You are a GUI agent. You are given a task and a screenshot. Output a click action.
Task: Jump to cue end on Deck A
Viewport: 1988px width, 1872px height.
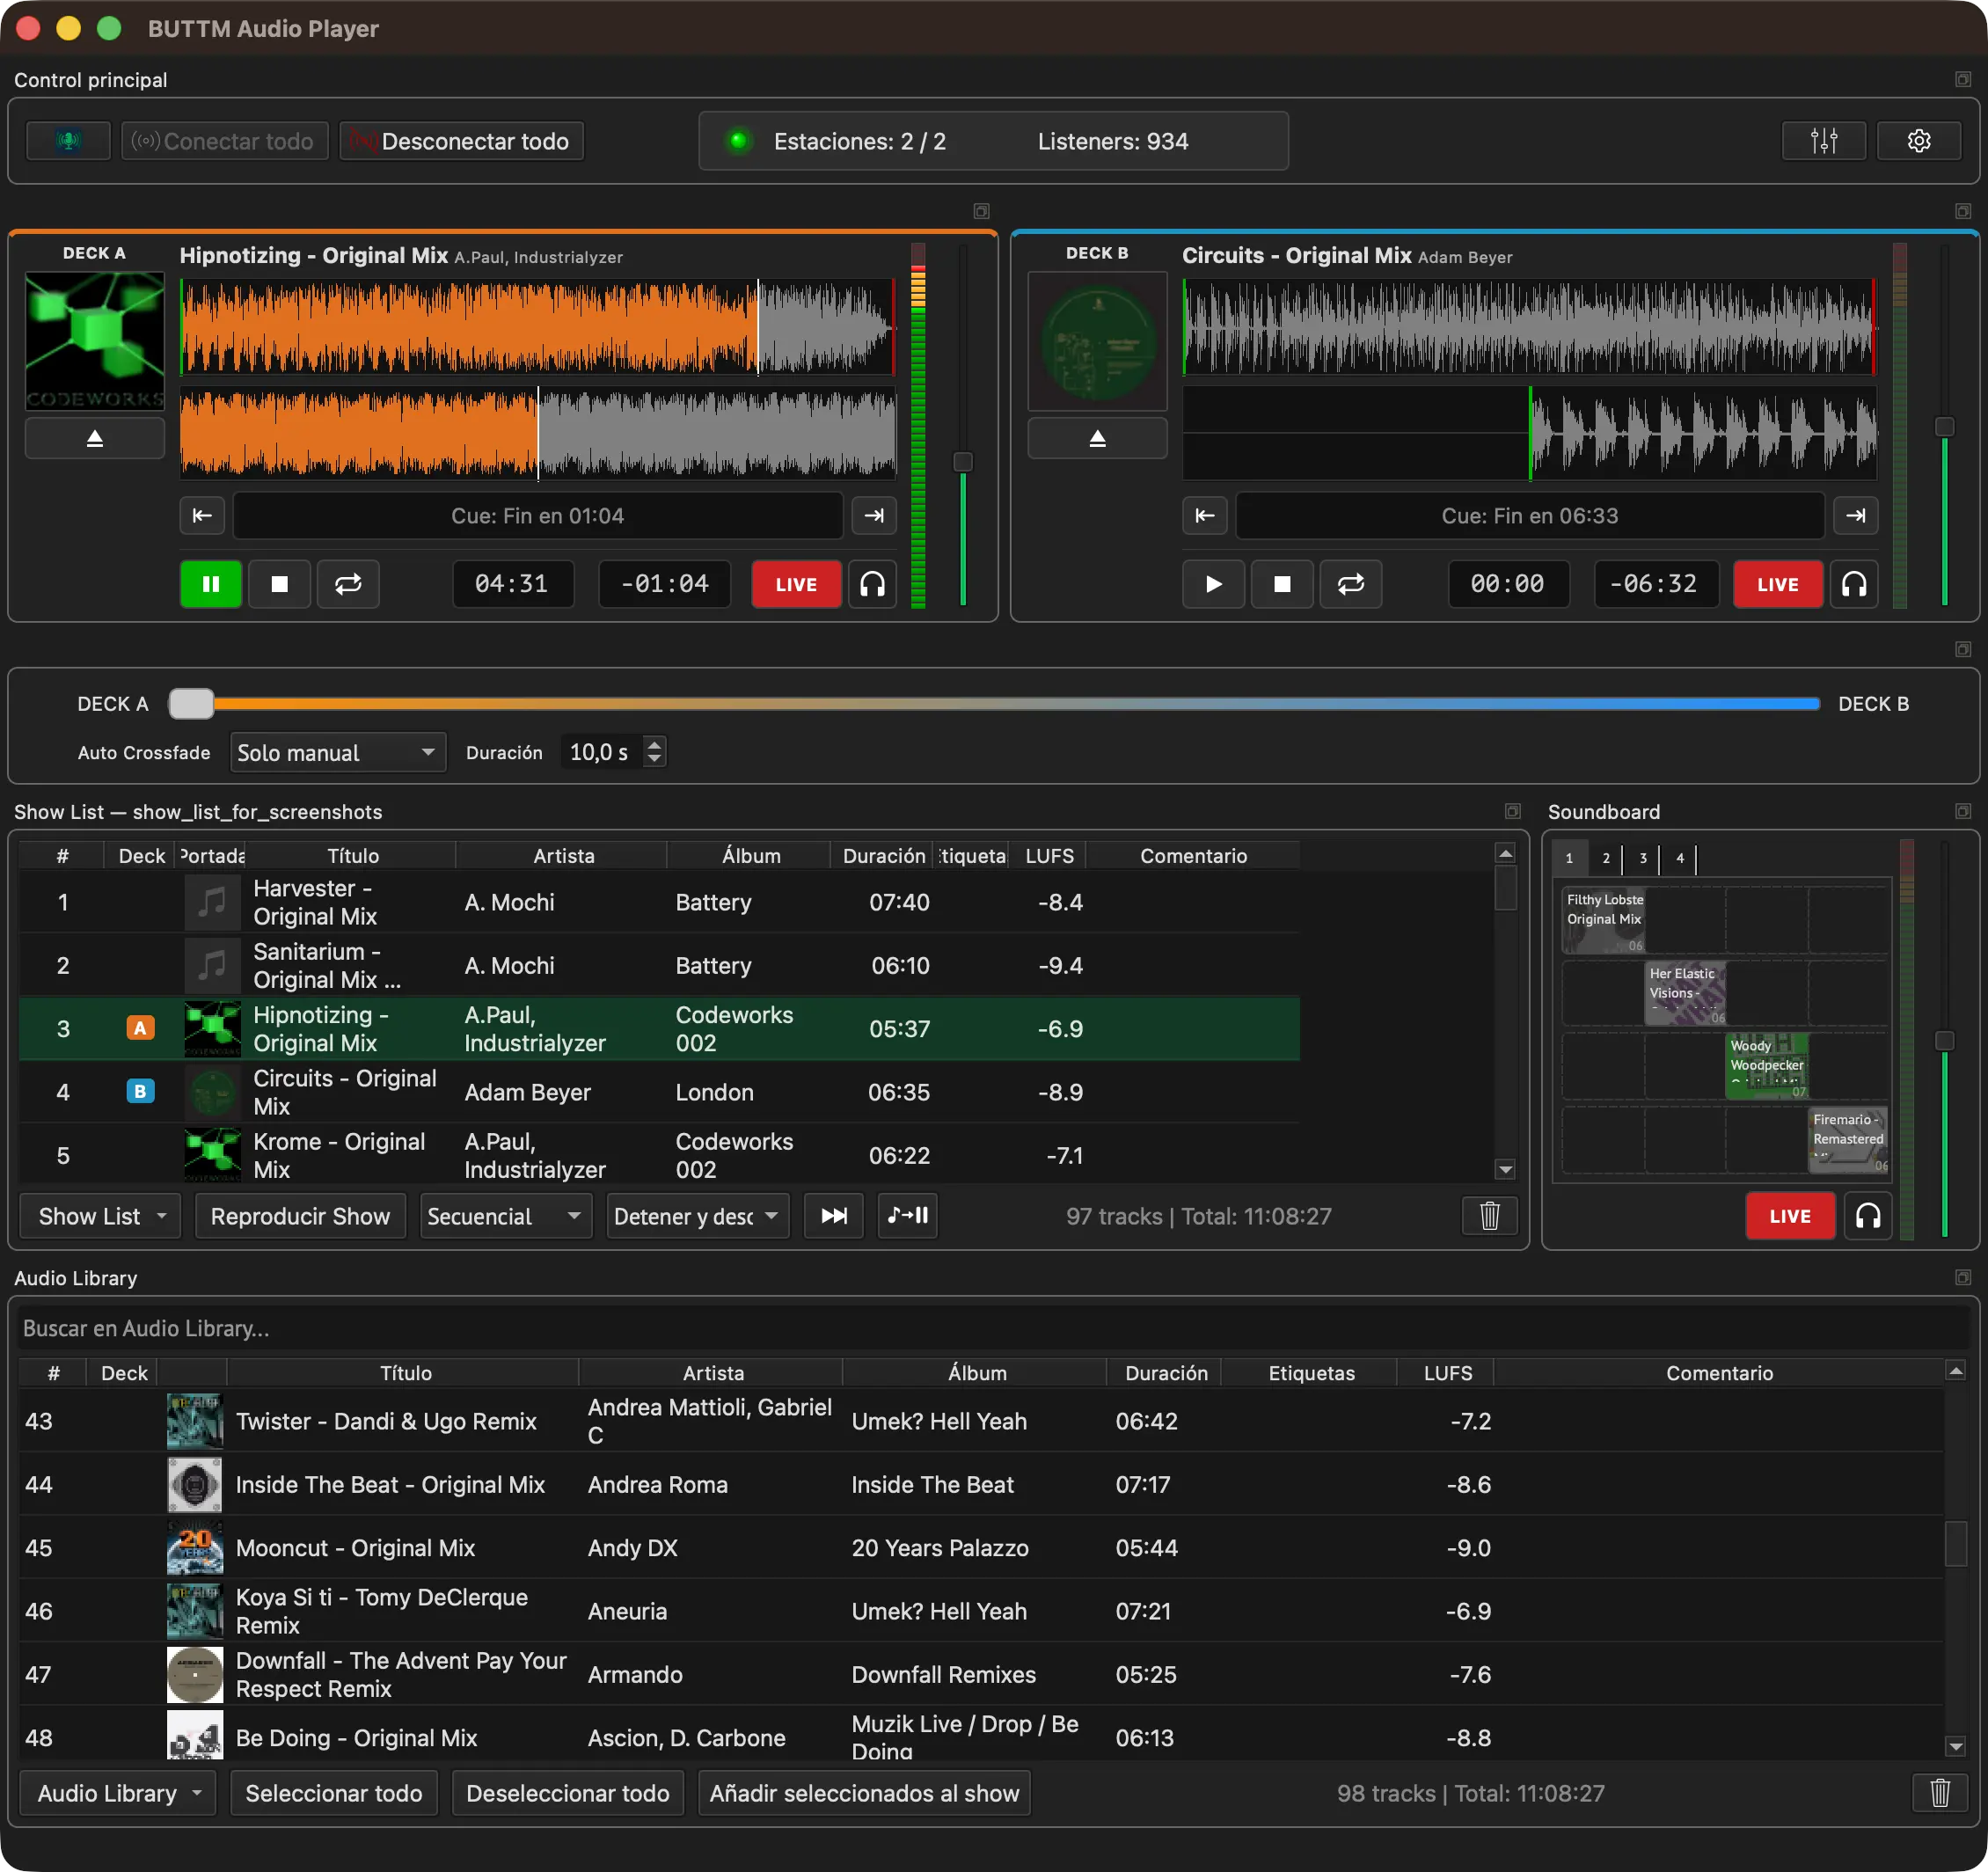click(873, 516)
